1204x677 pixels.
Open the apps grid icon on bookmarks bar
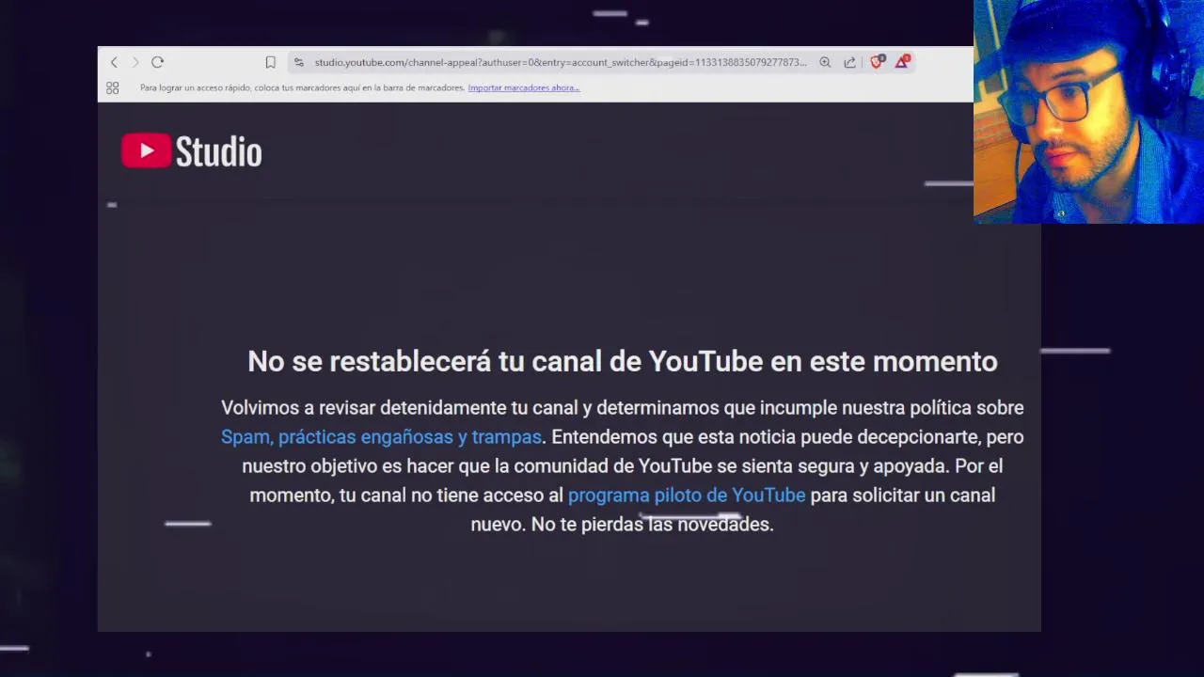click(x=112, y=87)
